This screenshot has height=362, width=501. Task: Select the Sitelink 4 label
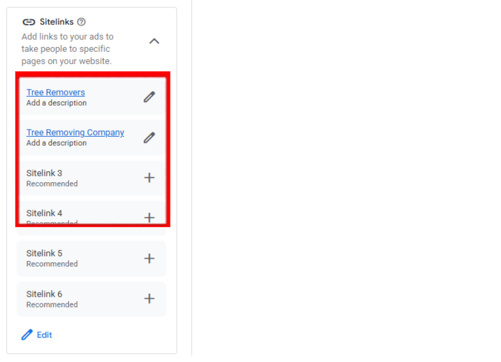pyautogui.click(x=44, y=213)
